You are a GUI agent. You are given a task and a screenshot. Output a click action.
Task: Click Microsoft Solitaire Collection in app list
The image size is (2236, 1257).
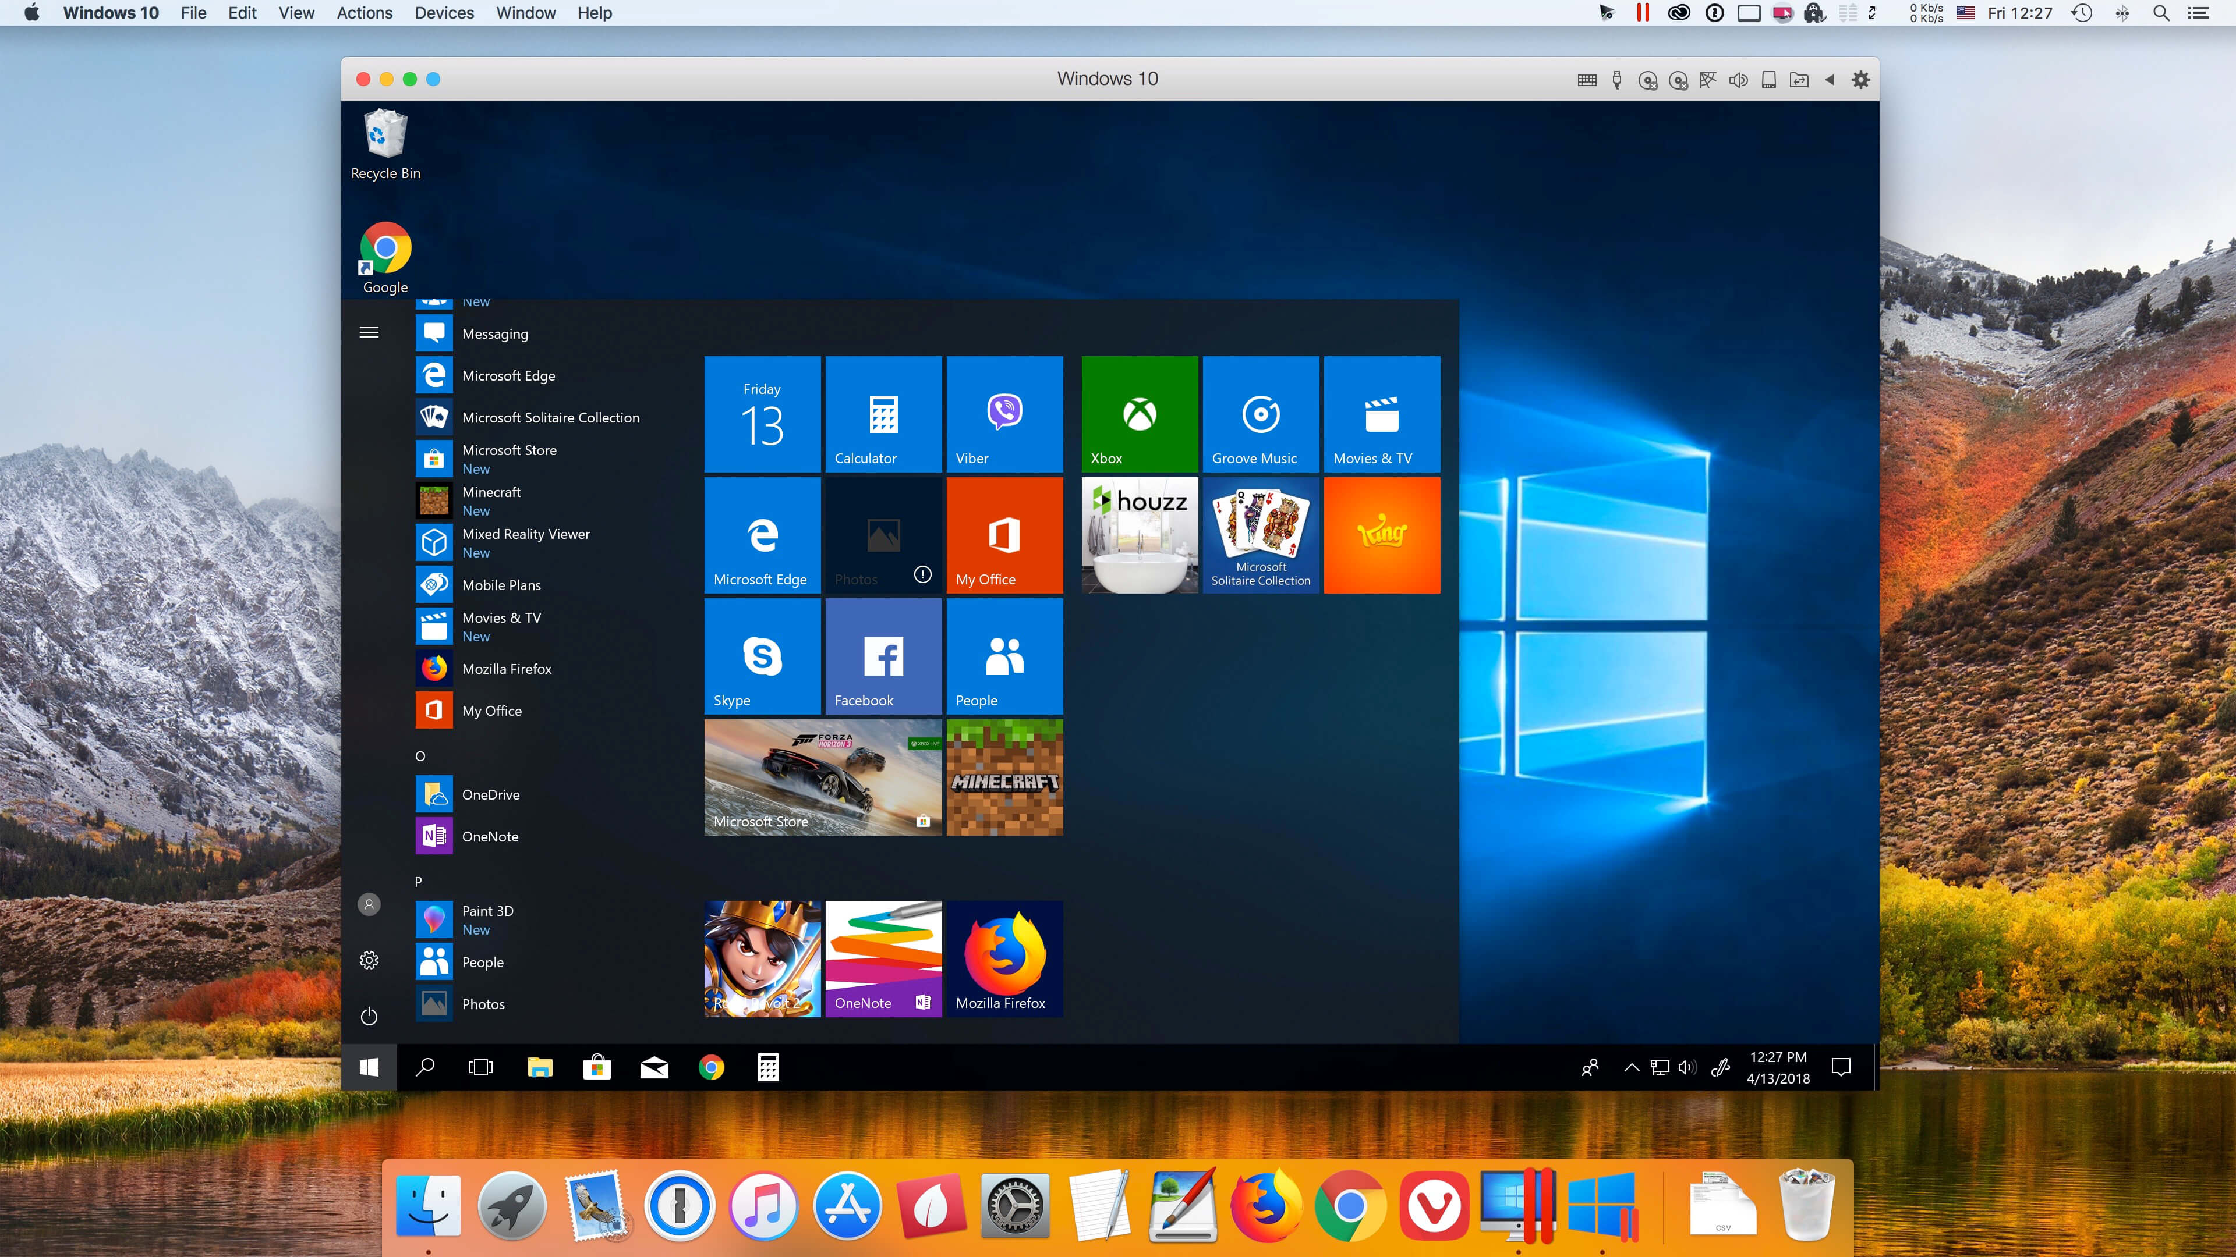(x=550, y=416)
